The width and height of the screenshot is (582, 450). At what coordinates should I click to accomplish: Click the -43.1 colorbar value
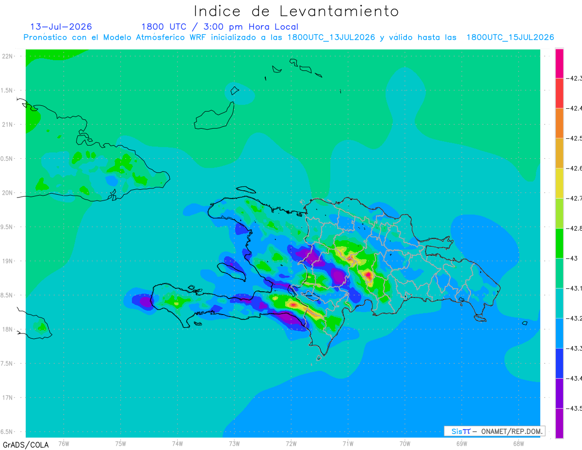(574, 288)
